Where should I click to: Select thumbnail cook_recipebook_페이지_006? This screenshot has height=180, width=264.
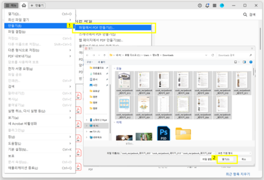(x=144, y=83)
